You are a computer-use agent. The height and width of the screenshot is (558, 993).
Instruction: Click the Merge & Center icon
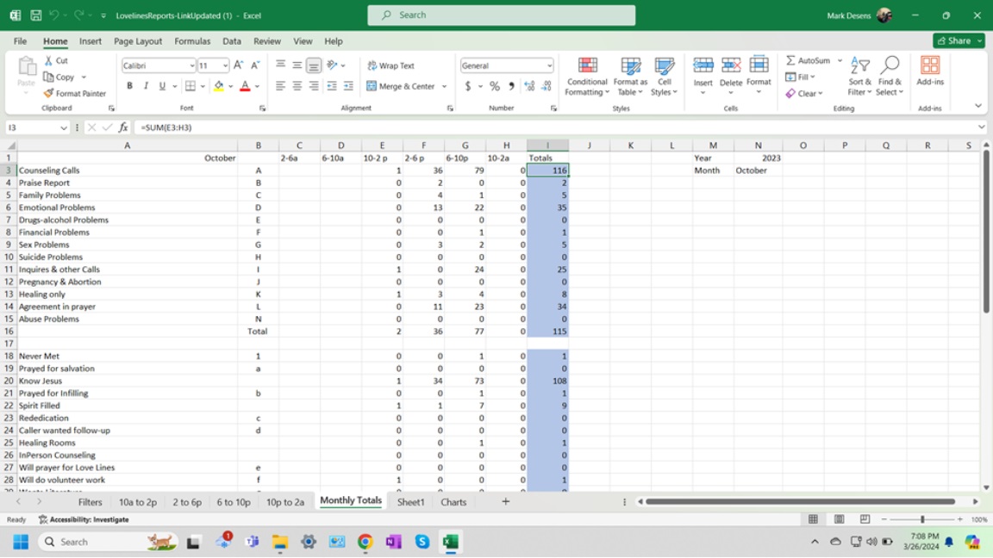pos(372,86)
